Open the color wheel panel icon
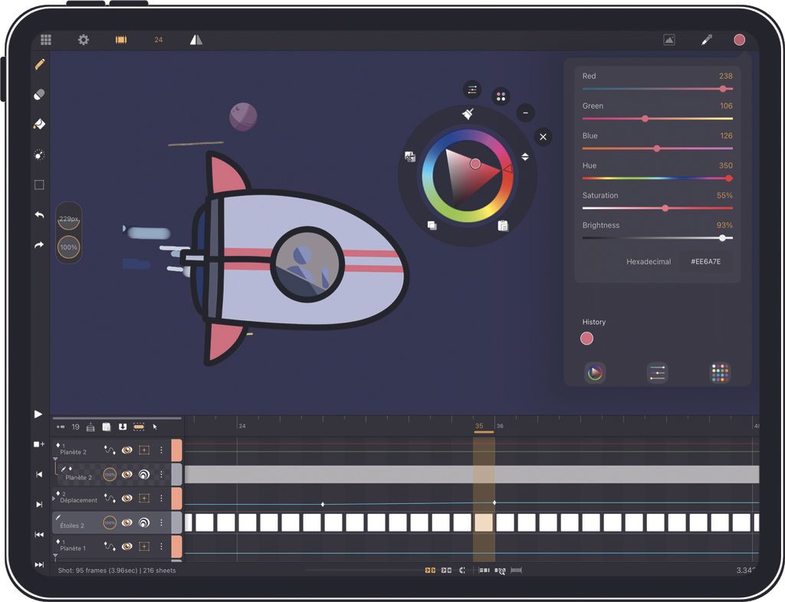Screen dimensions: 785x602 [x=594, y=373]
